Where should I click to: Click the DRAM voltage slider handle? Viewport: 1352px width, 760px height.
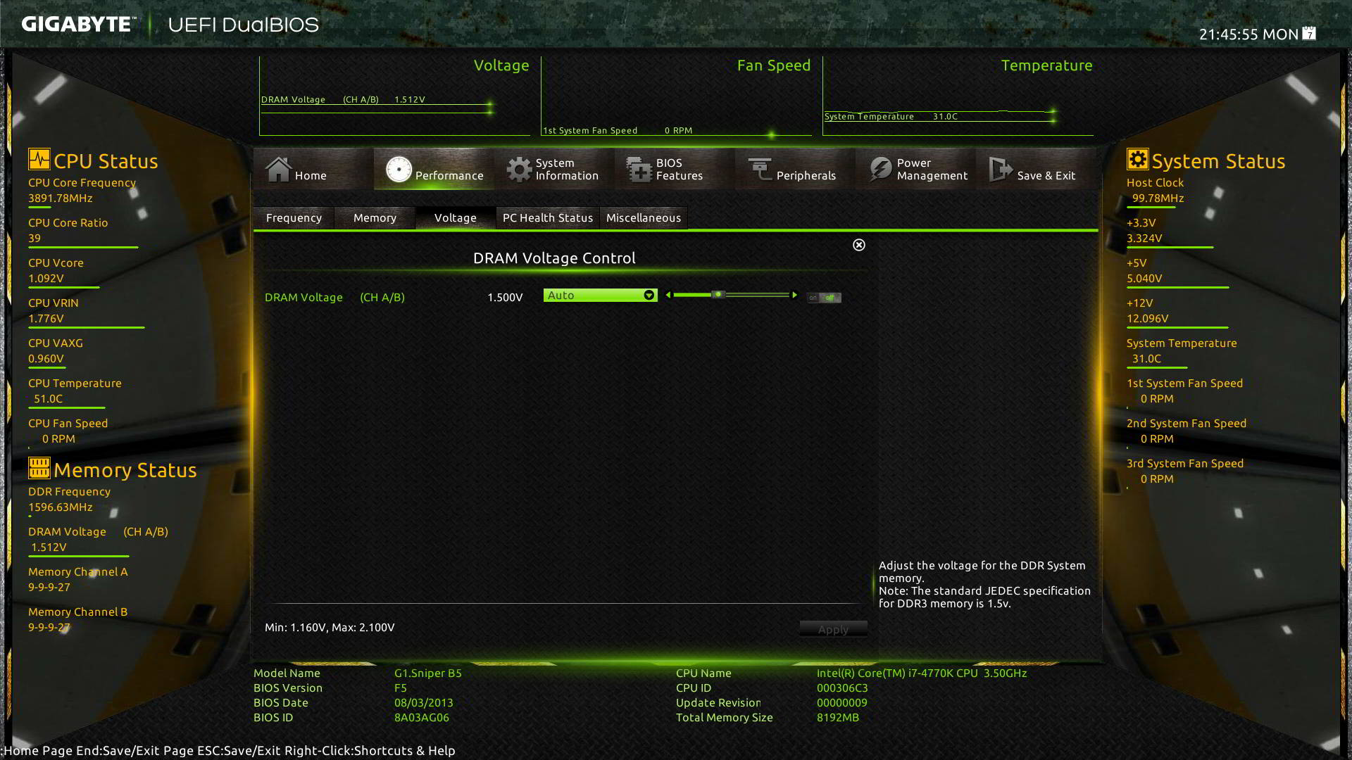pos(718,295)
